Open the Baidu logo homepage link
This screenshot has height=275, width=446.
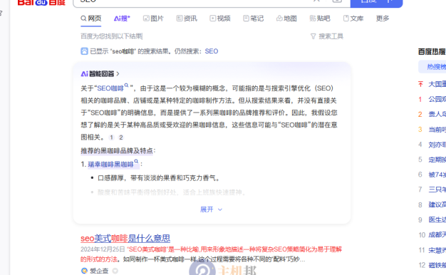[41, 2]
